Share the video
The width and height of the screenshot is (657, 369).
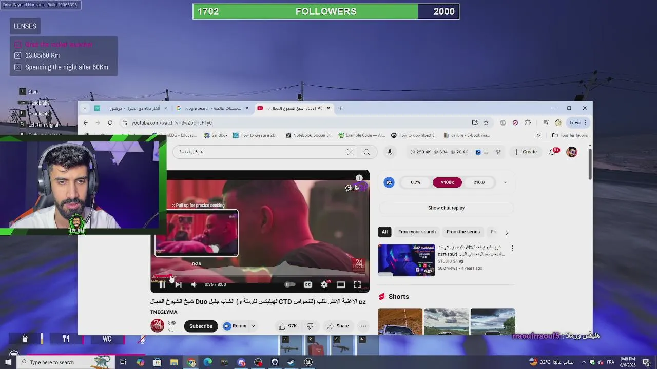[x=338, y=326]
